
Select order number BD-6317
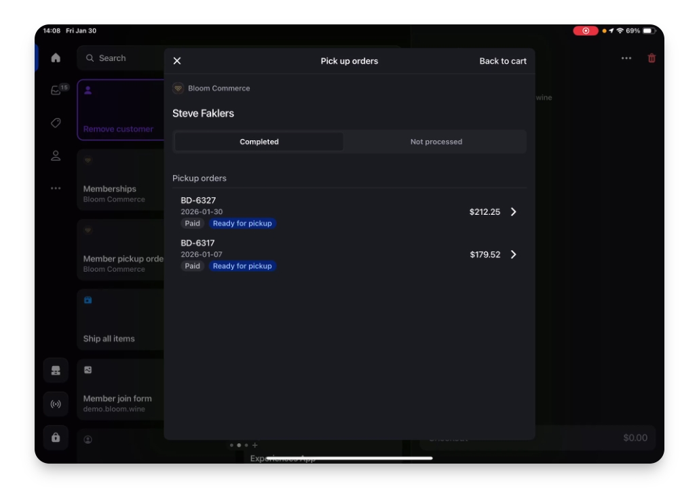(197, 243)
